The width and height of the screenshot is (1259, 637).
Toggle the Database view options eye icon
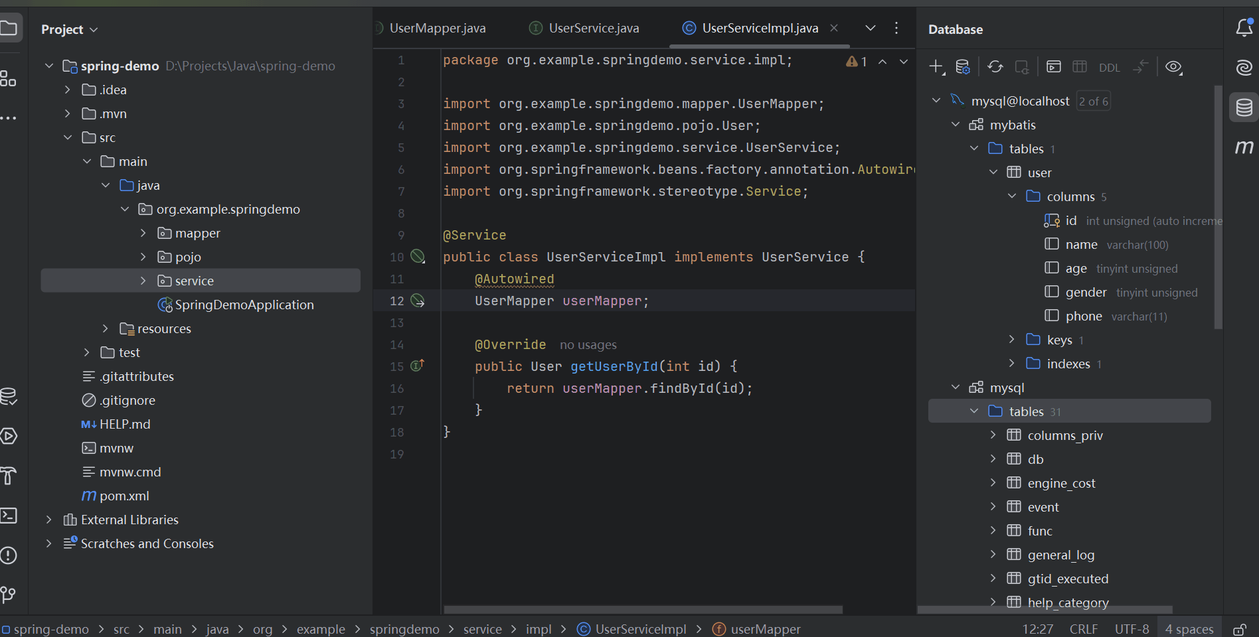pos(1174,67)
